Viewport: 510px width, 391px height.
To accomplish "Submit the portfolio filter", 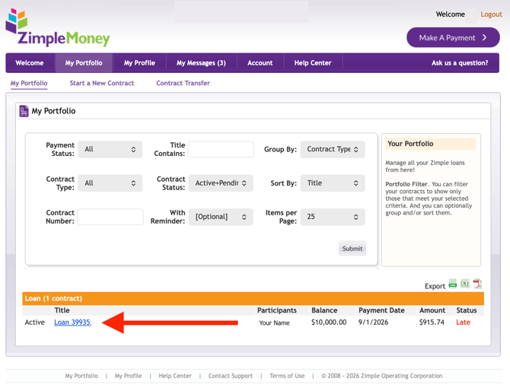I will click(x=352, y=248).
